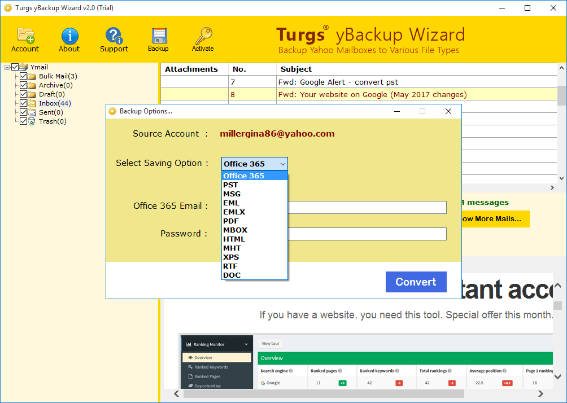Choose EMLX in saving option list
Image resolution: width=567 pixels, height=403 pixels.
255,212
